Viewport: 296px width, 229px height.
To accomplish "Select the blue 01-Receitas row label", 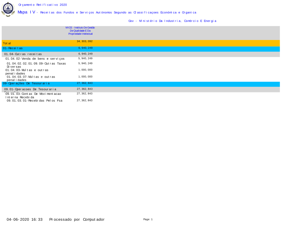I will point(13,48).
